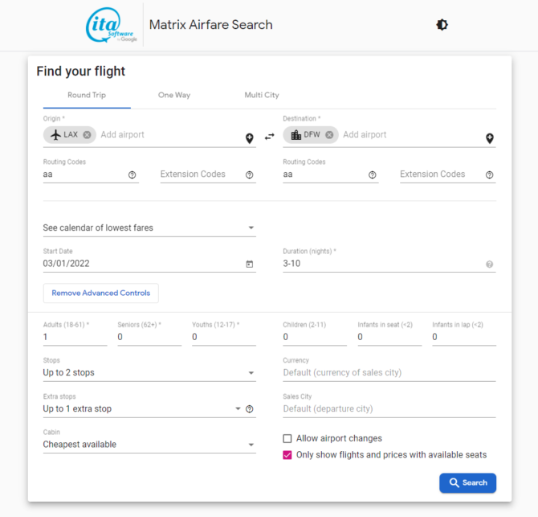Click the Find your flight heading
This screenshot has height=517, width=538.
[x=81, y=71]
